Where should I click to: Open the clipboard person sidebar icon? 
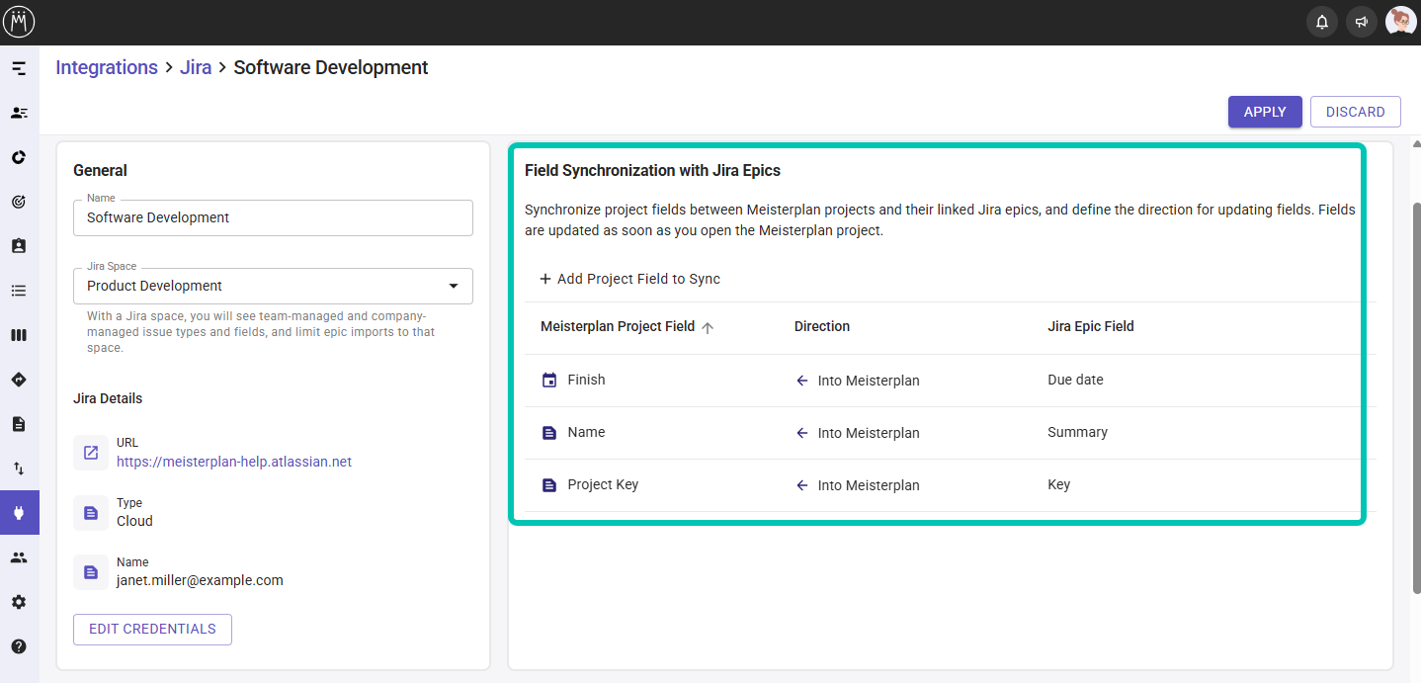click(19, 246)
